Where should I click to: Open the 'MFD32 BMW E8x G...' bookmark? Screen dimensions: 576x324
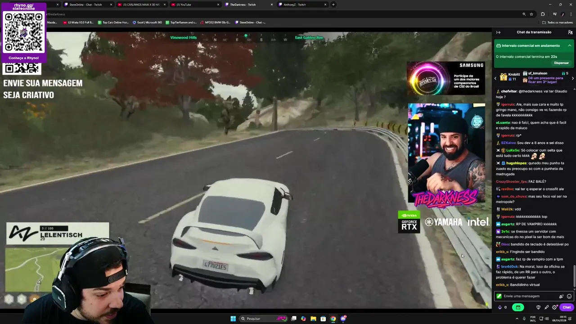[215, 22]
